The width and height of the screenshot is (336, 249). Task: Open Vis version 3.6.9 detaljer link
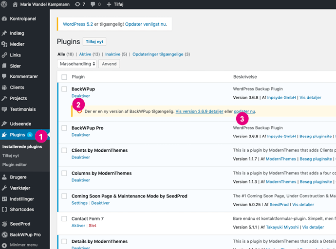coord(199,111)
